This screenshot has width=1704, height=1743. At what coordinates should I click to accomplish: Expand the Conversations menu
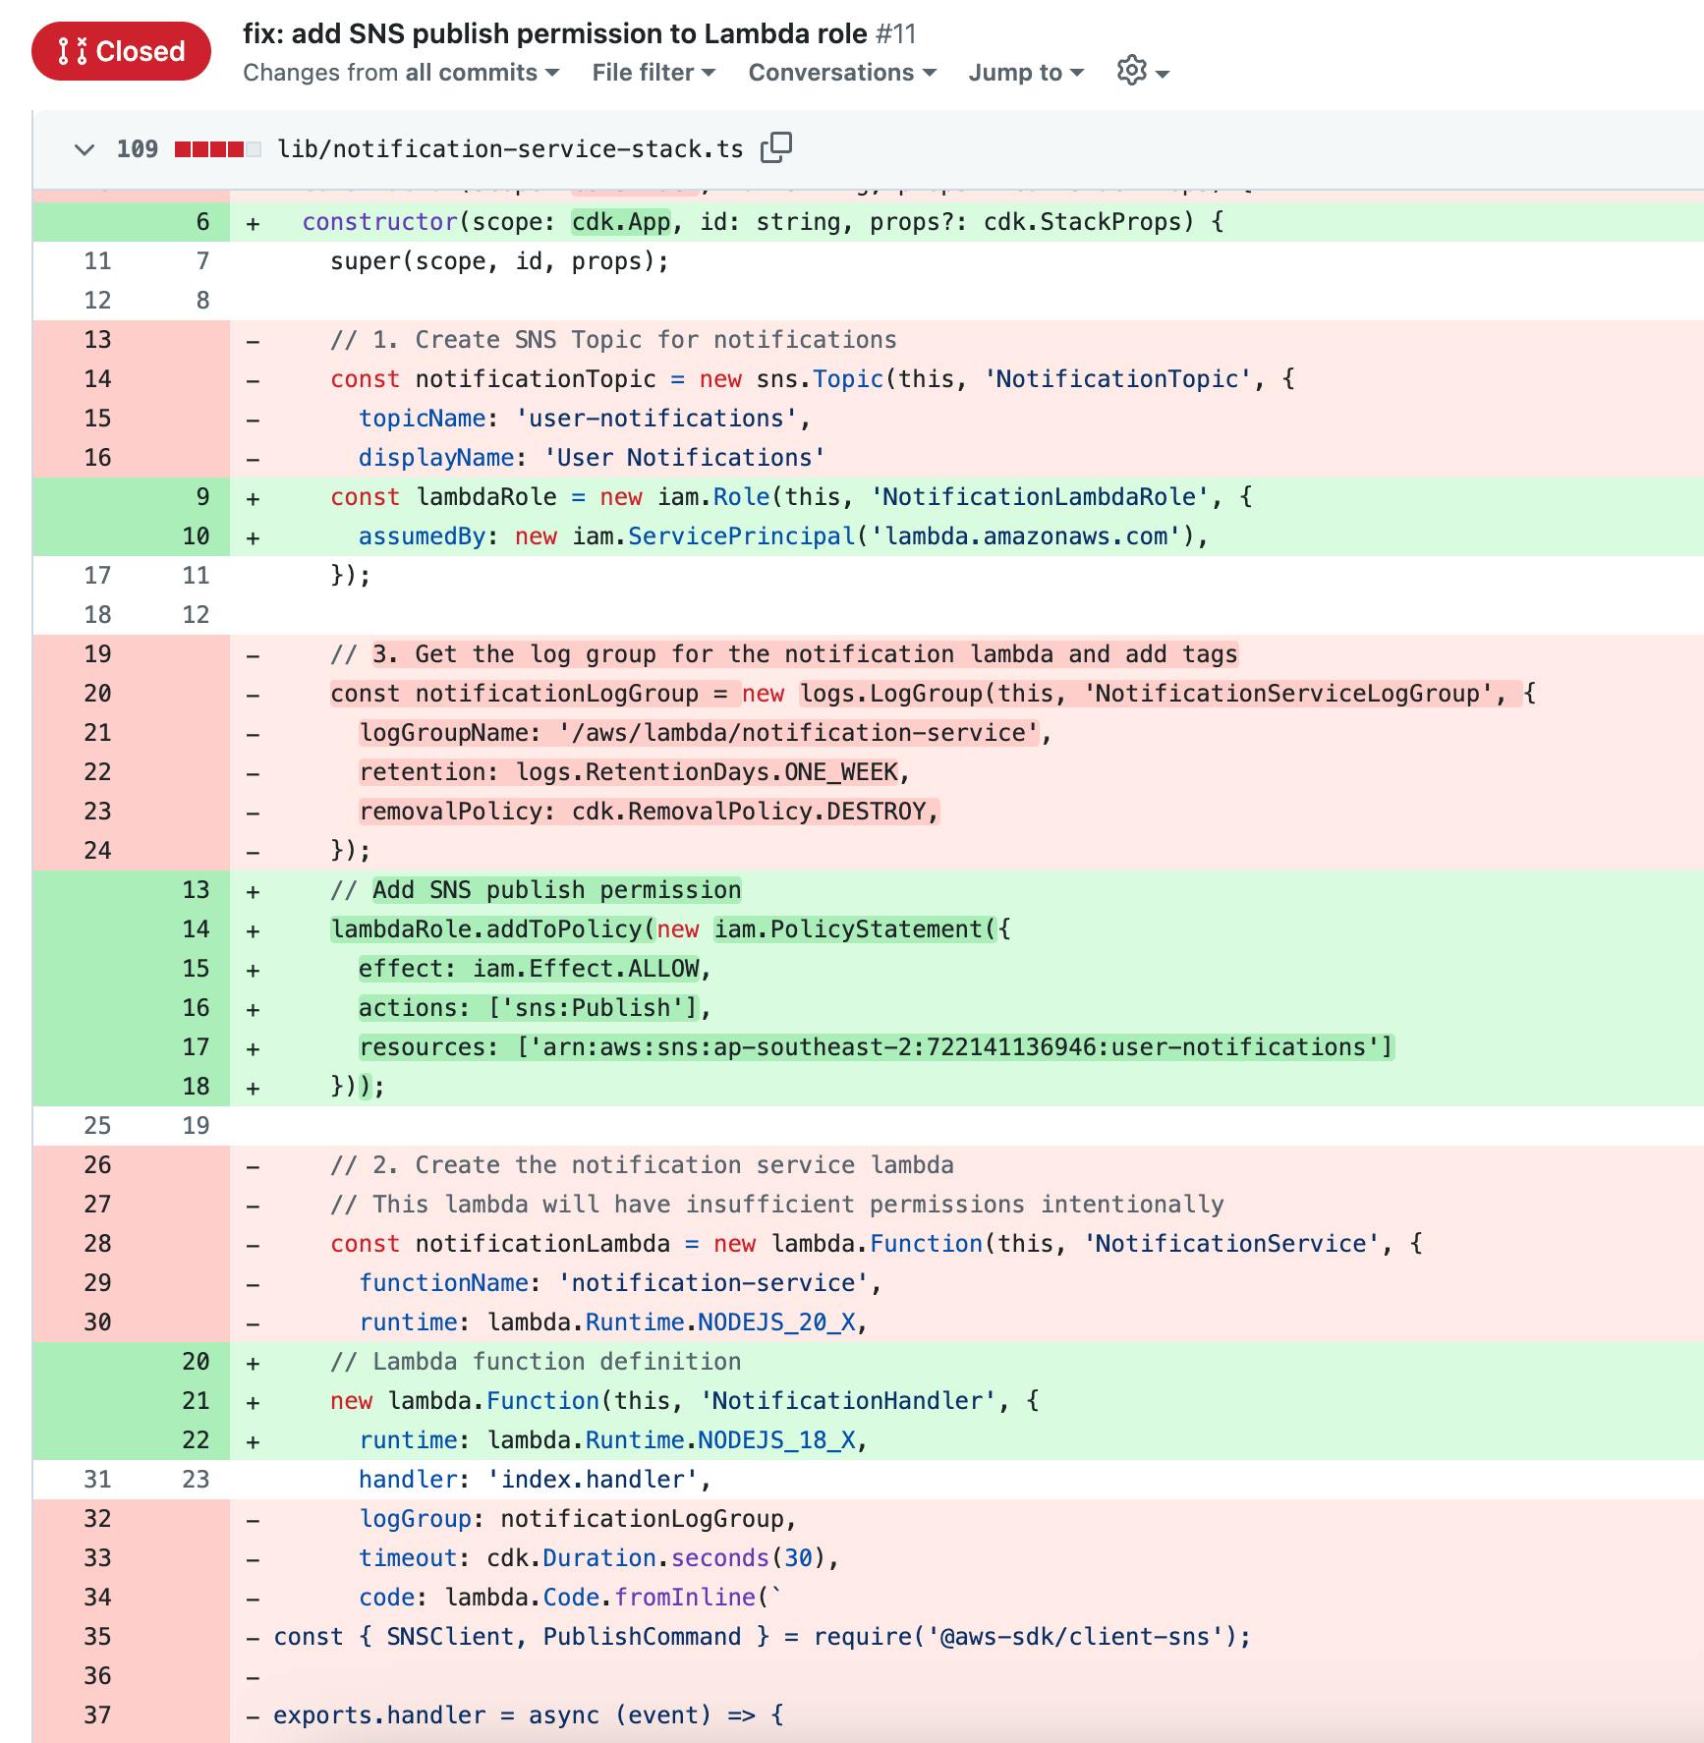click(x=842, y=73)
